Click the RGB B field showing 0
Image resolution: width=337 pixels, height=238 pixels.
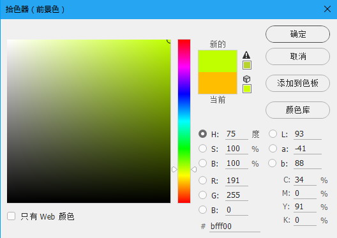coord(237,210)
